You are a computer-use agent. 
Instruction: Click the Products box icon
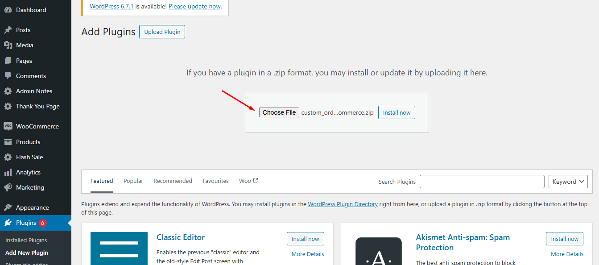point(8,142)
